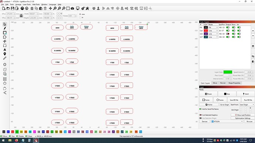This screenshot has height=143, width=255.
Task: Open the KT332N device dropdown
Action: [x=227, y=121]
